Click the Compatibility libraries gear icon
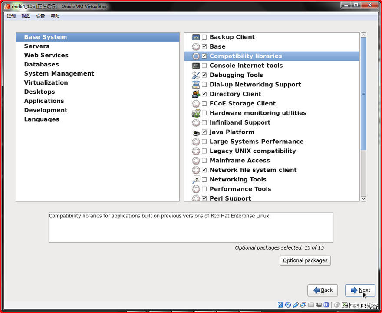The image size is (382, 313). coord(196,56)
